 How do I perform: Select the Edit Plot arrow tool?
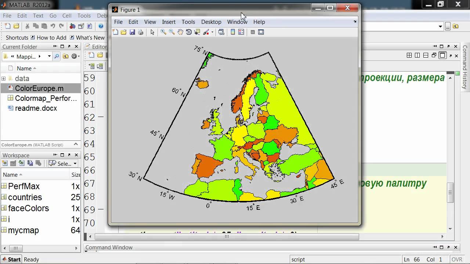pyautogui.click(x=152, y=32)
